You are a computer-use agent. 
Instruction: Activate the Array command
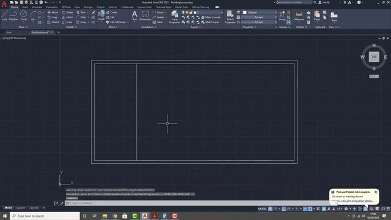click(81, 22)
